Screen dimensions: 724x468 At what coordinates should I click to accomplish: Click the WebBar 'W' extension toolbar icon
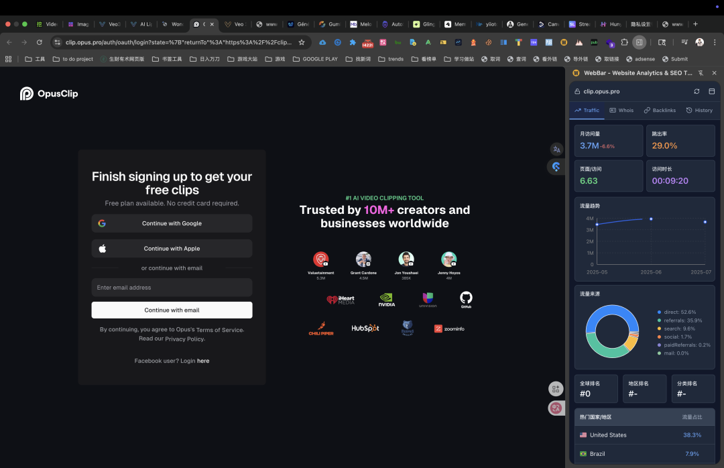(564, 42)
